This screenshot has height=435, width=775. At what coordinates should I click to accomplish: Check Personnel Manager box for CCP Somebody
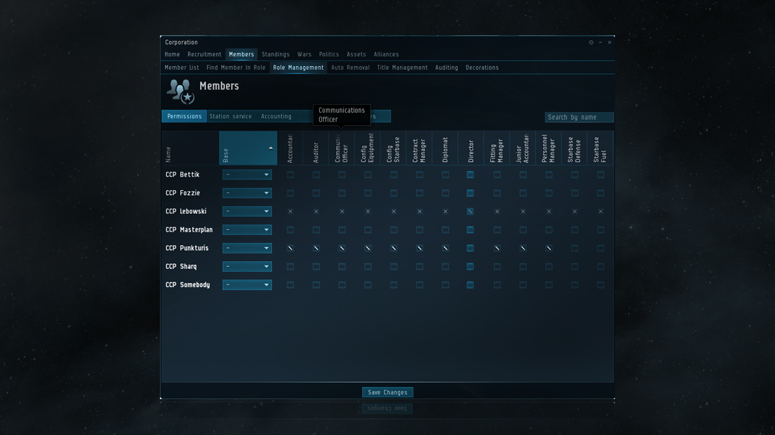coord(549,285)
